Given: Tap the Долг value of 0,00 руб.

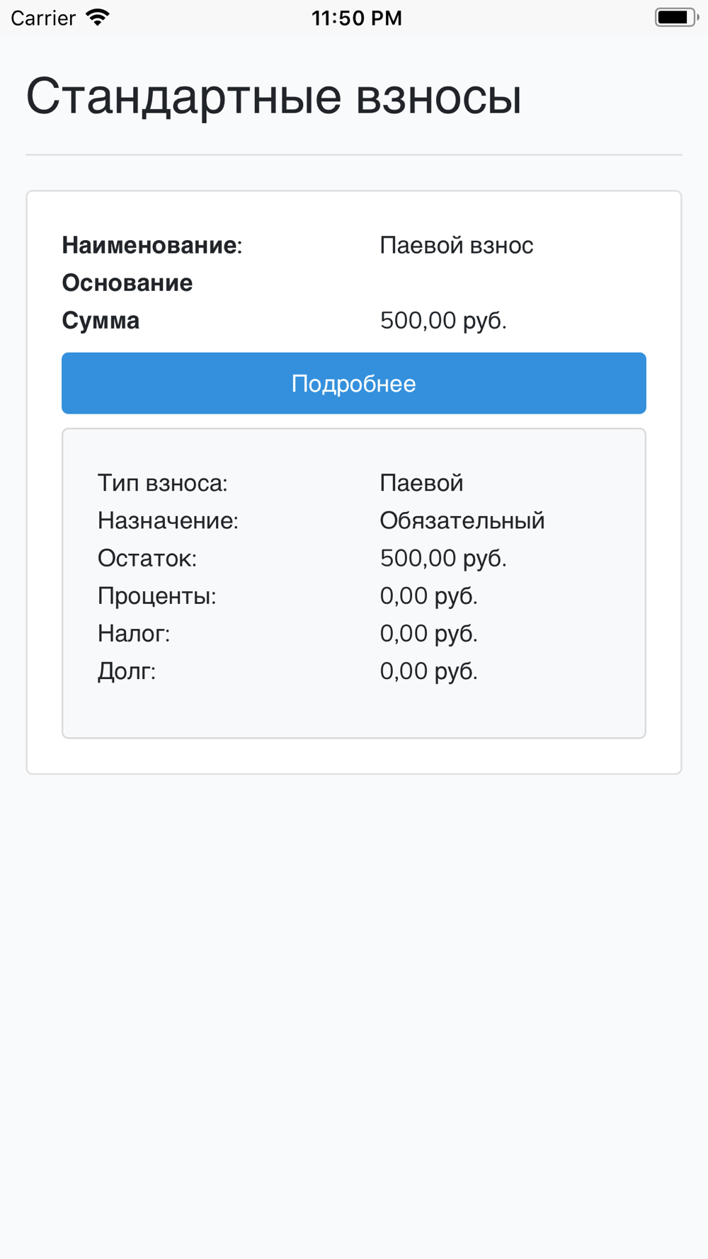Looking at the screenshot, I should (429, 671).
